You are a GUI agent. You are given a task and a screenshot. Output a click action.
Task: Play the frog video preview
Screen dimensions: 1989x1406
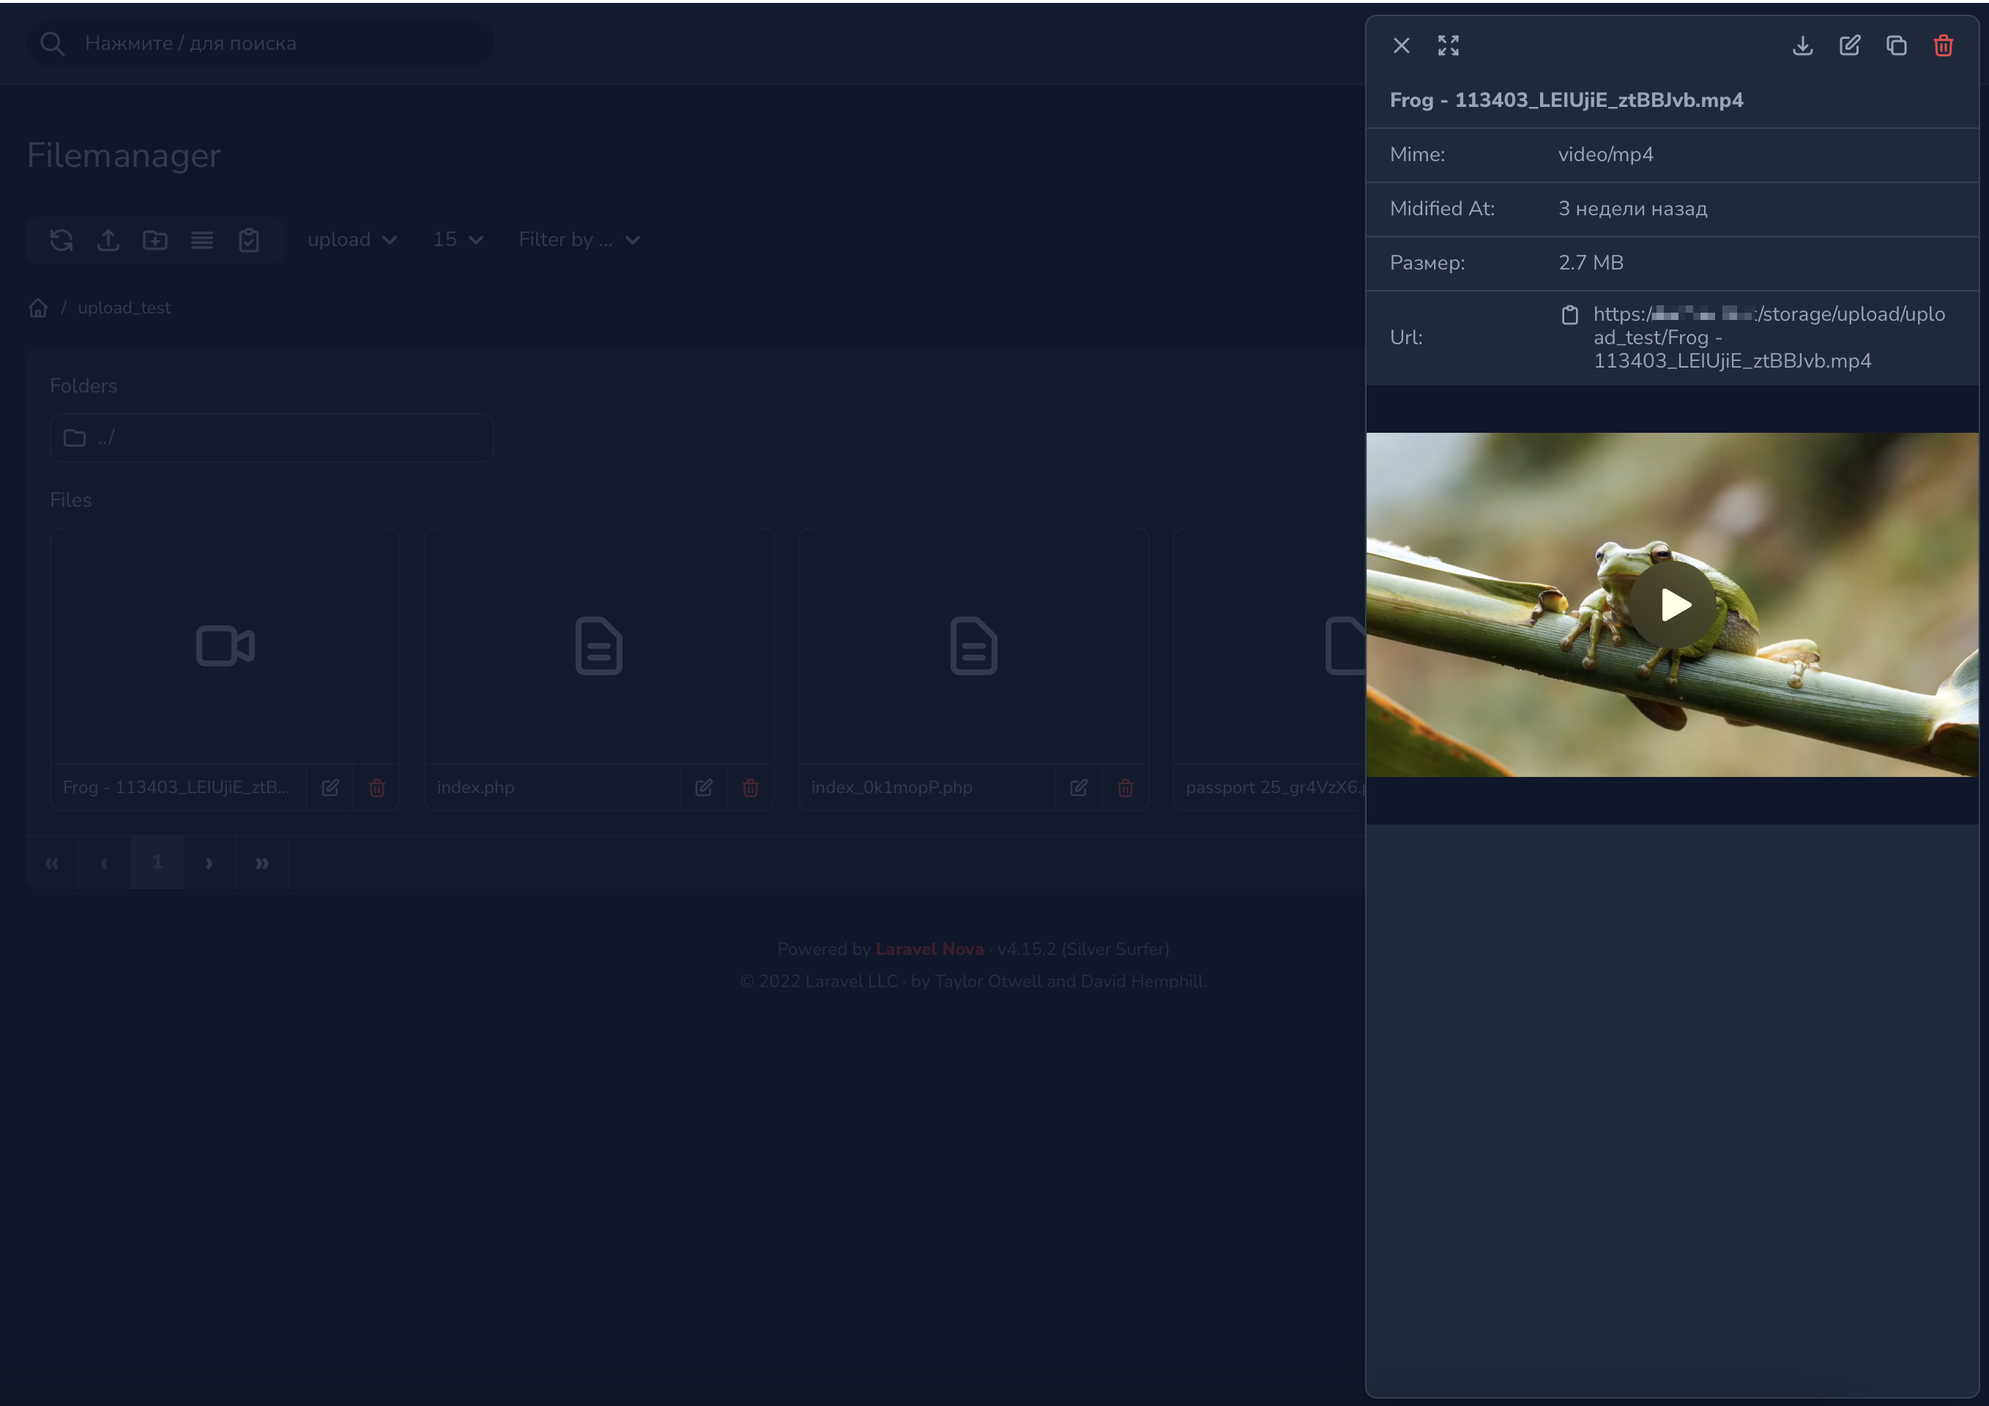[x=1672, y=605]
